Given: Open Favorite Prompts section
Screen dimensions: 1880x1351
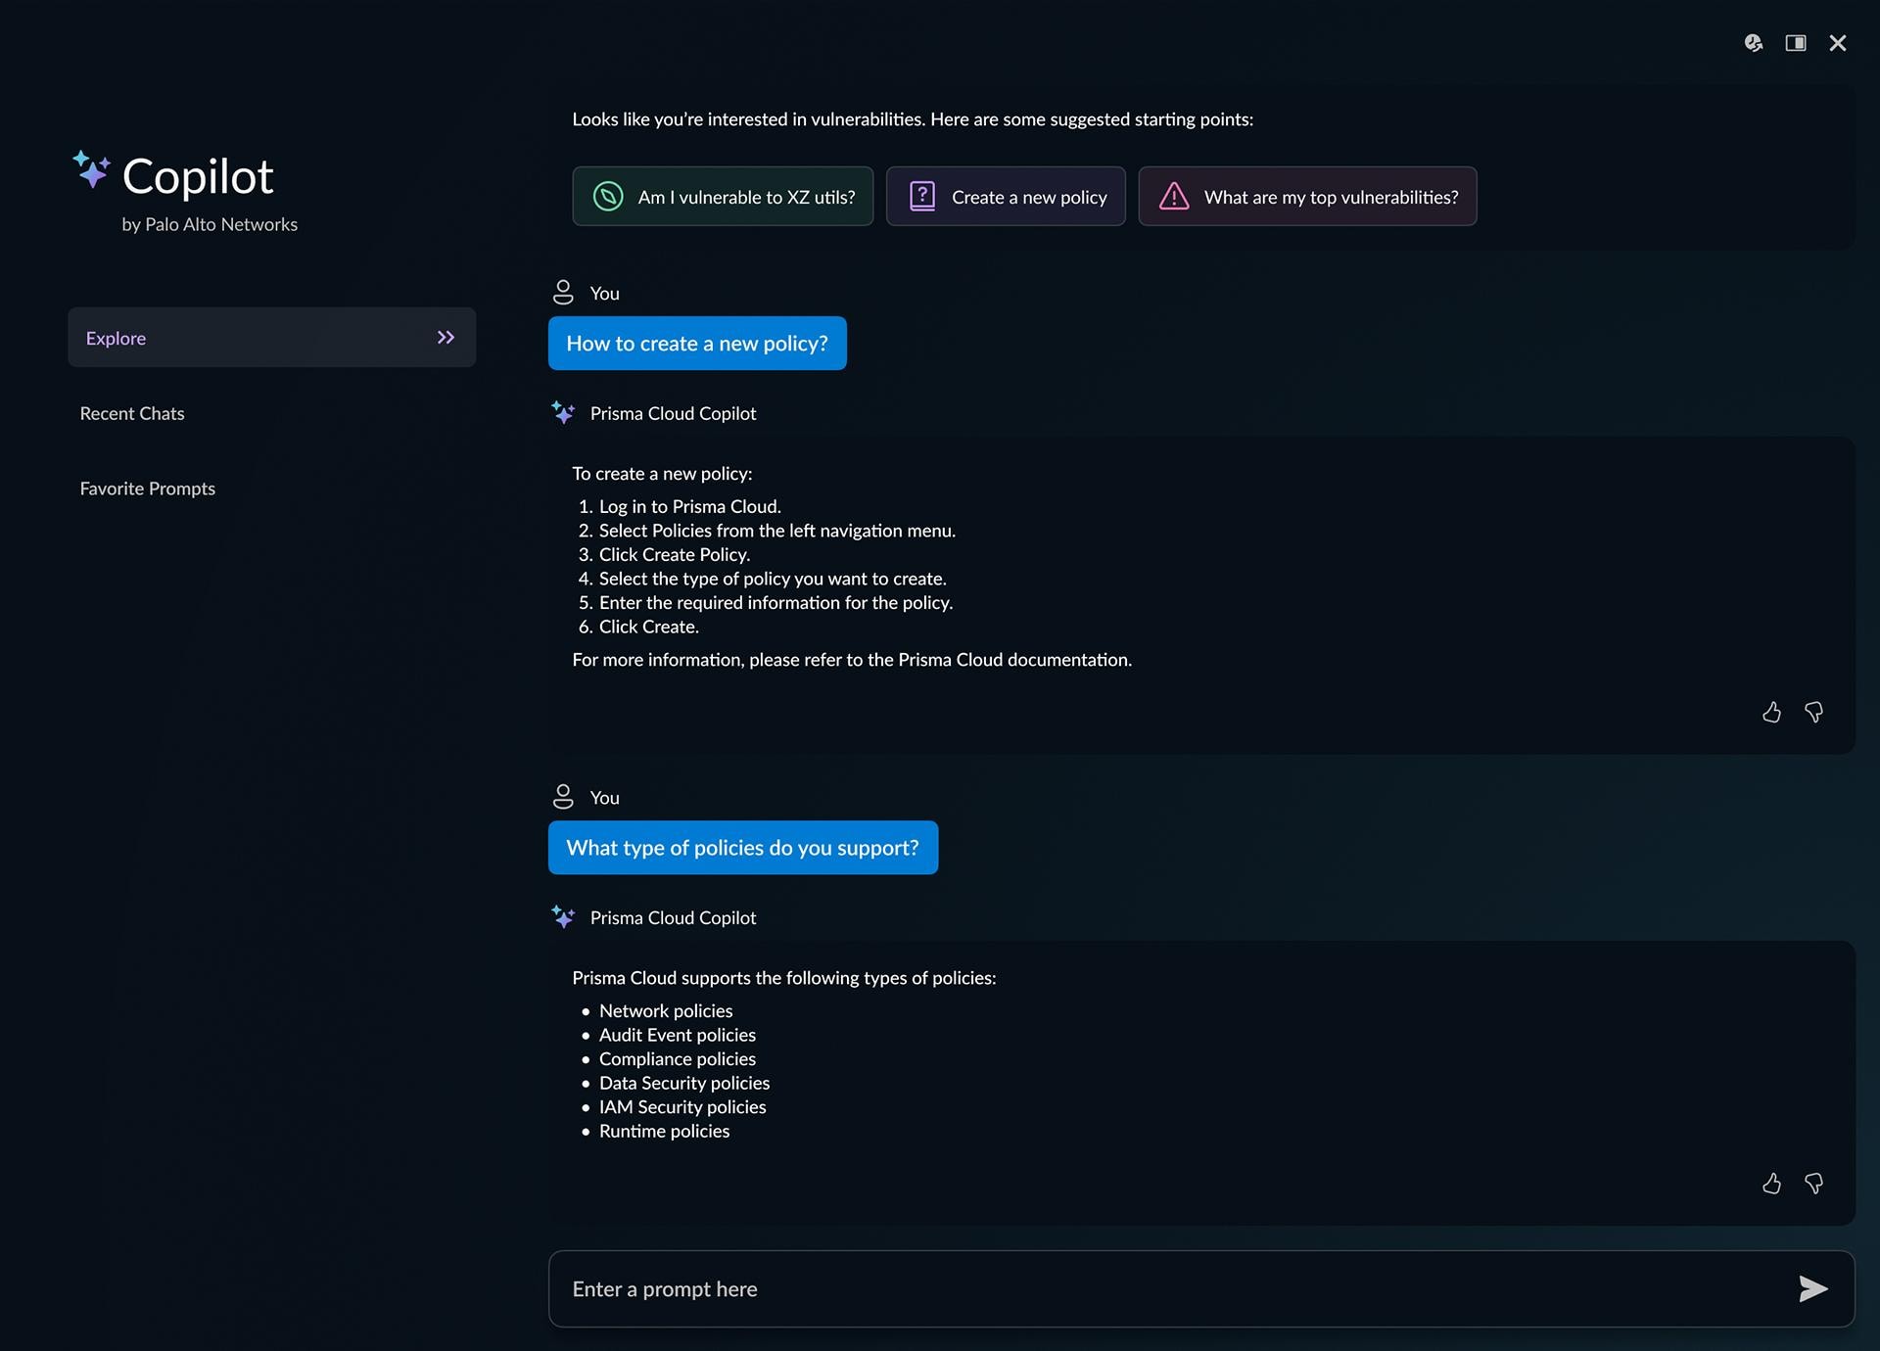Looking at the screenshot, I should click(x=148, y=489).
